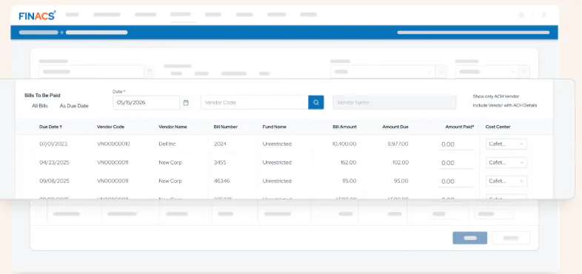Viewport: 582px width, 274px height.
Task: Click Amount Paid field for Dell Inc row
Action: [x=456, y=144]
